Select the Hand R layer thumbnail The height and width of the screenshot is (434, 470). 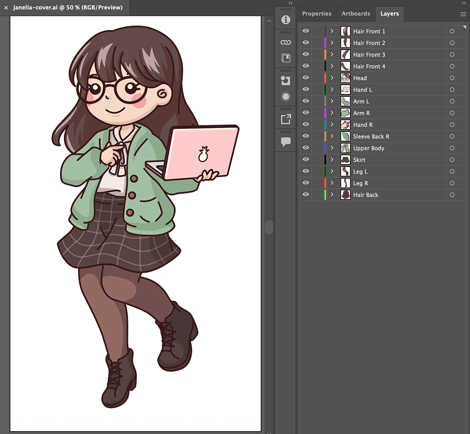point(346,125)
